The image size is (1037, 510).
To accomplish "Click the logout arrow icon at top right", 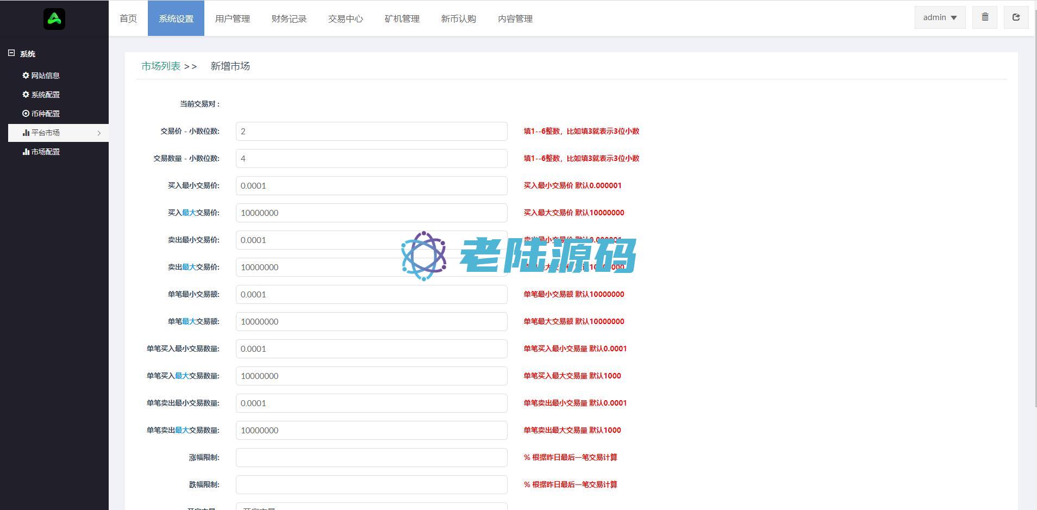I will (1016, 17).
